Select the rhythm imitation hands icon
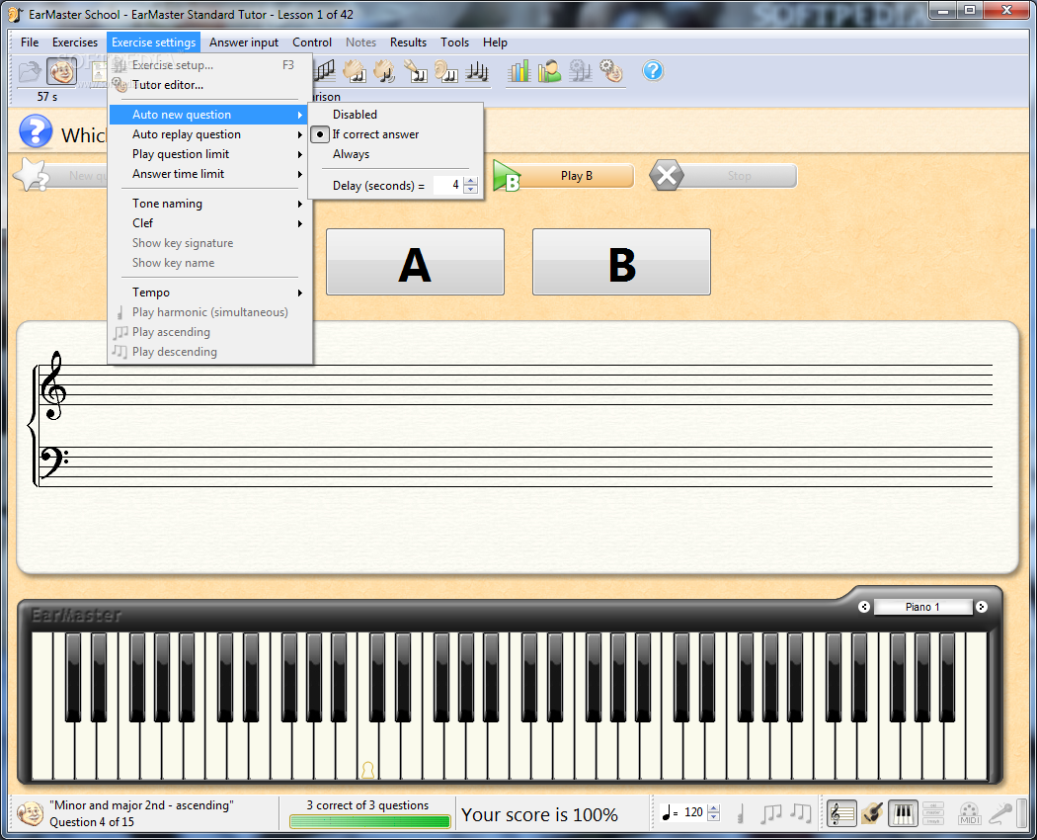The width and height of the screenshot is (1037, 840). (384, 71)
